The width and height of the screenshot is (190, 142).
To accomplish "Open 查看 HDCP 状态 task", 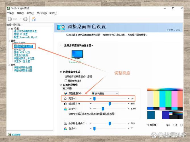I will point(22,52).
